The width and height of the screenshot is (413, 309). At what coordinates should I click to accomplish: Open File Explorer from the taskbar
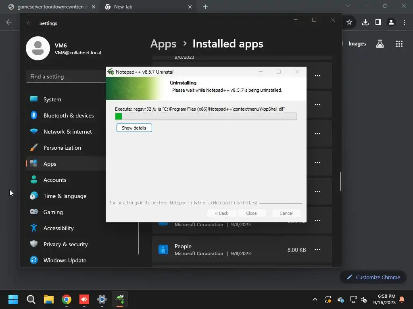click(x=49, y=299)
